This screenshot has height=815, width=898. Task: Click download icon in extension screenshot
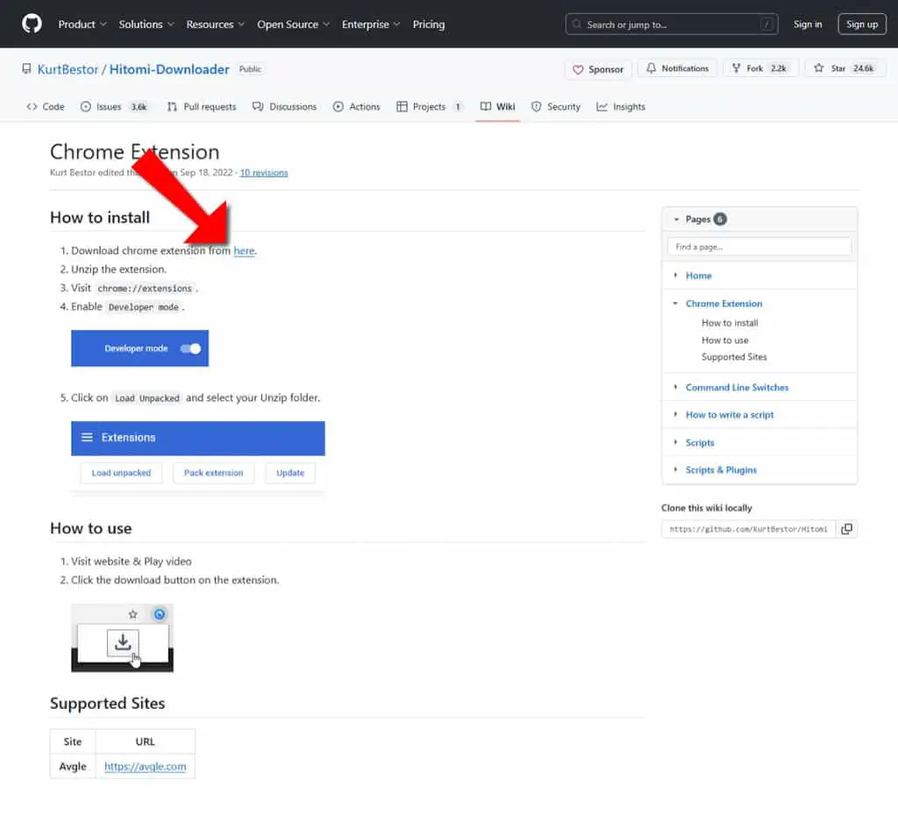[123, 642]
